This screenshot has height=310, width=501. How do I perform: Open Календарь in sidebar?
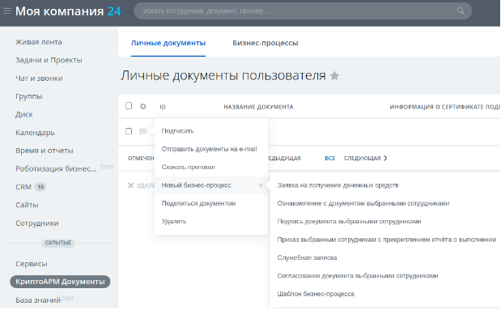(35, 133)
